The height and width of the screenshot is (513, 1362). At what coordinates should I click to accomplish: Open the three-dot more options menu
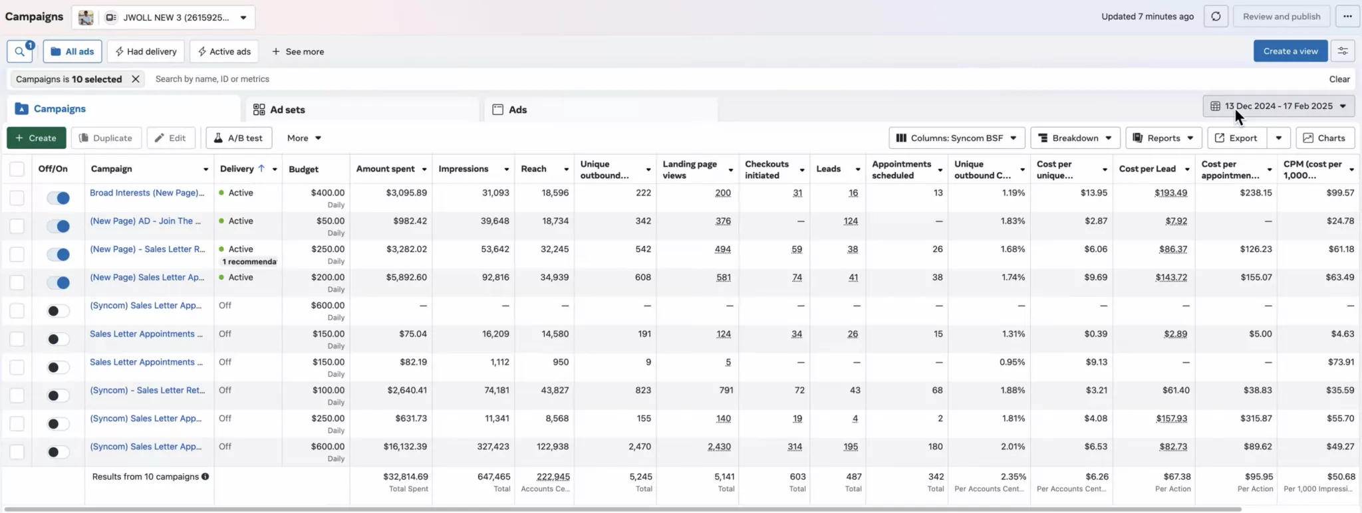pyautogui.click(x=1347, y=17)
